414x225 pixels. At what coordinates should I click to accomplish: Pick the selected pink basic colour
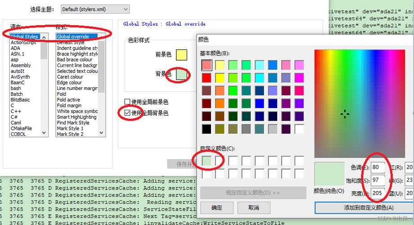(x=207, y=65)
